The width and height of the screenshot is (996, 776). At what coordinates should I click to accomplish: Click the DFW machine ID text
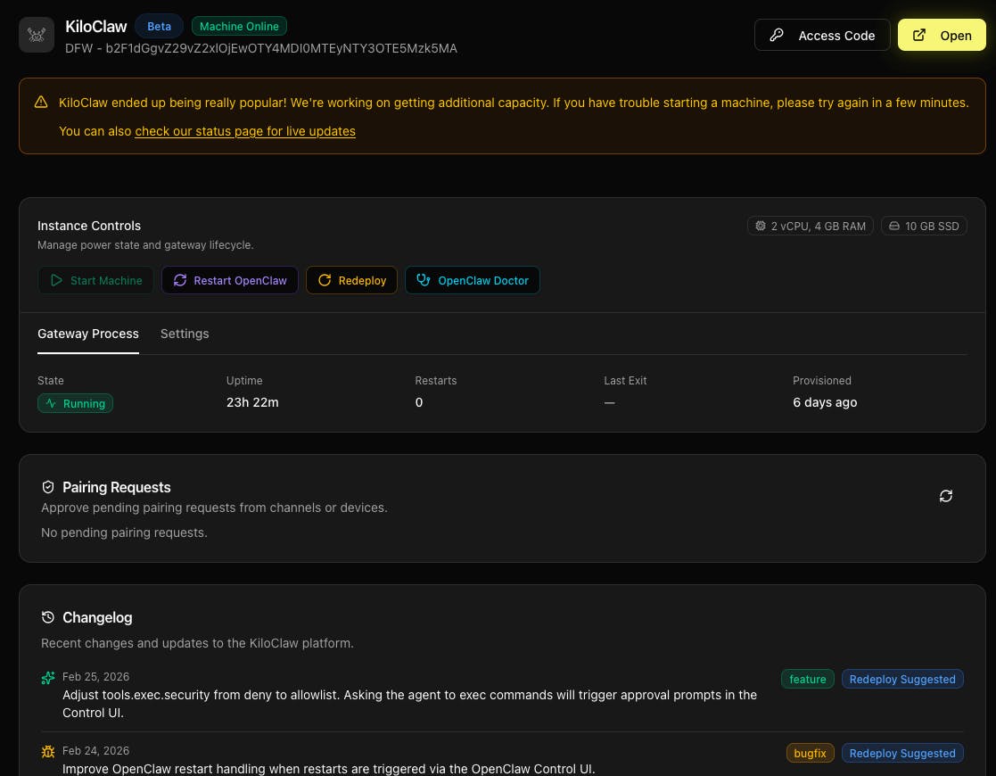[261, 48]
